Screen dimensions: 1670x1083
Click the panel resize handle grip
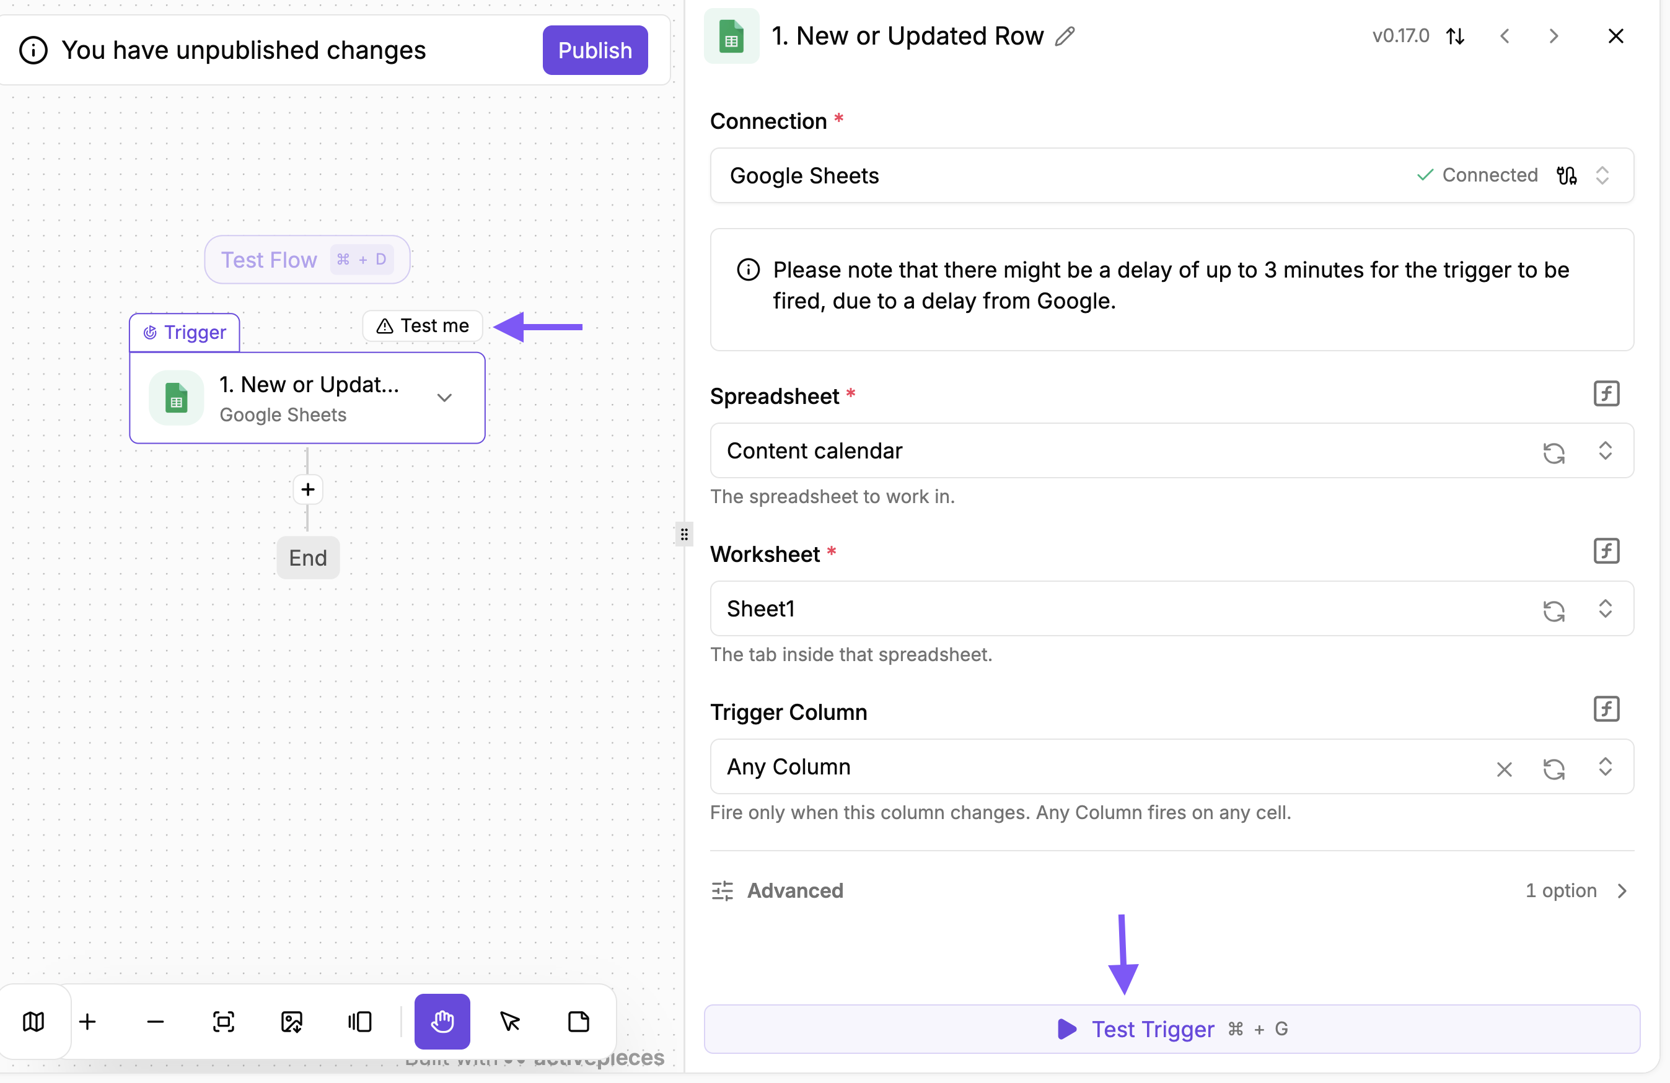(683, 535)
